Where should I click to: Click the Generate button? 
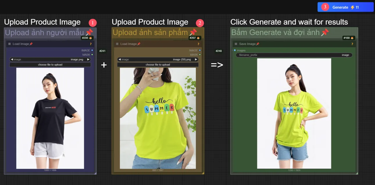pyautogui.click(x=345, y=7)
